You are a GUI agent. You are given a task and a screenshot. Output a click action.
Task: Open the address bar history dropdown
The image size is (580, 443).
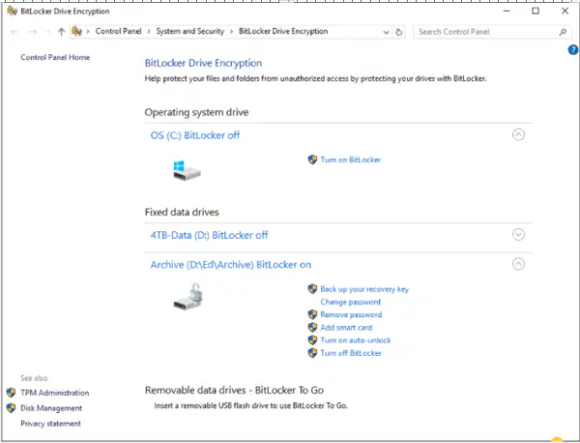386,32
